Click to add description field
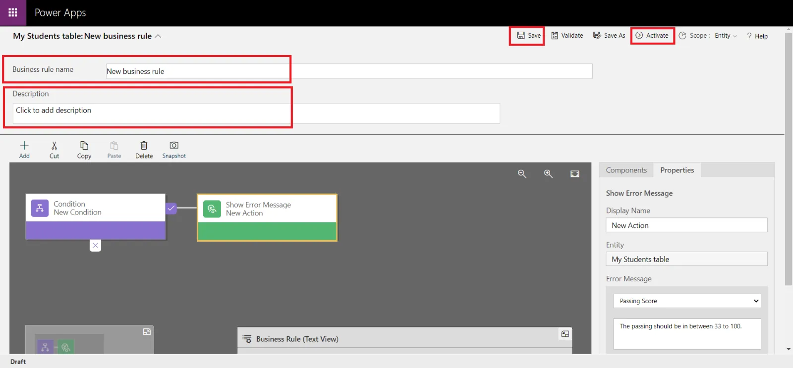 (x=256, y=113)
